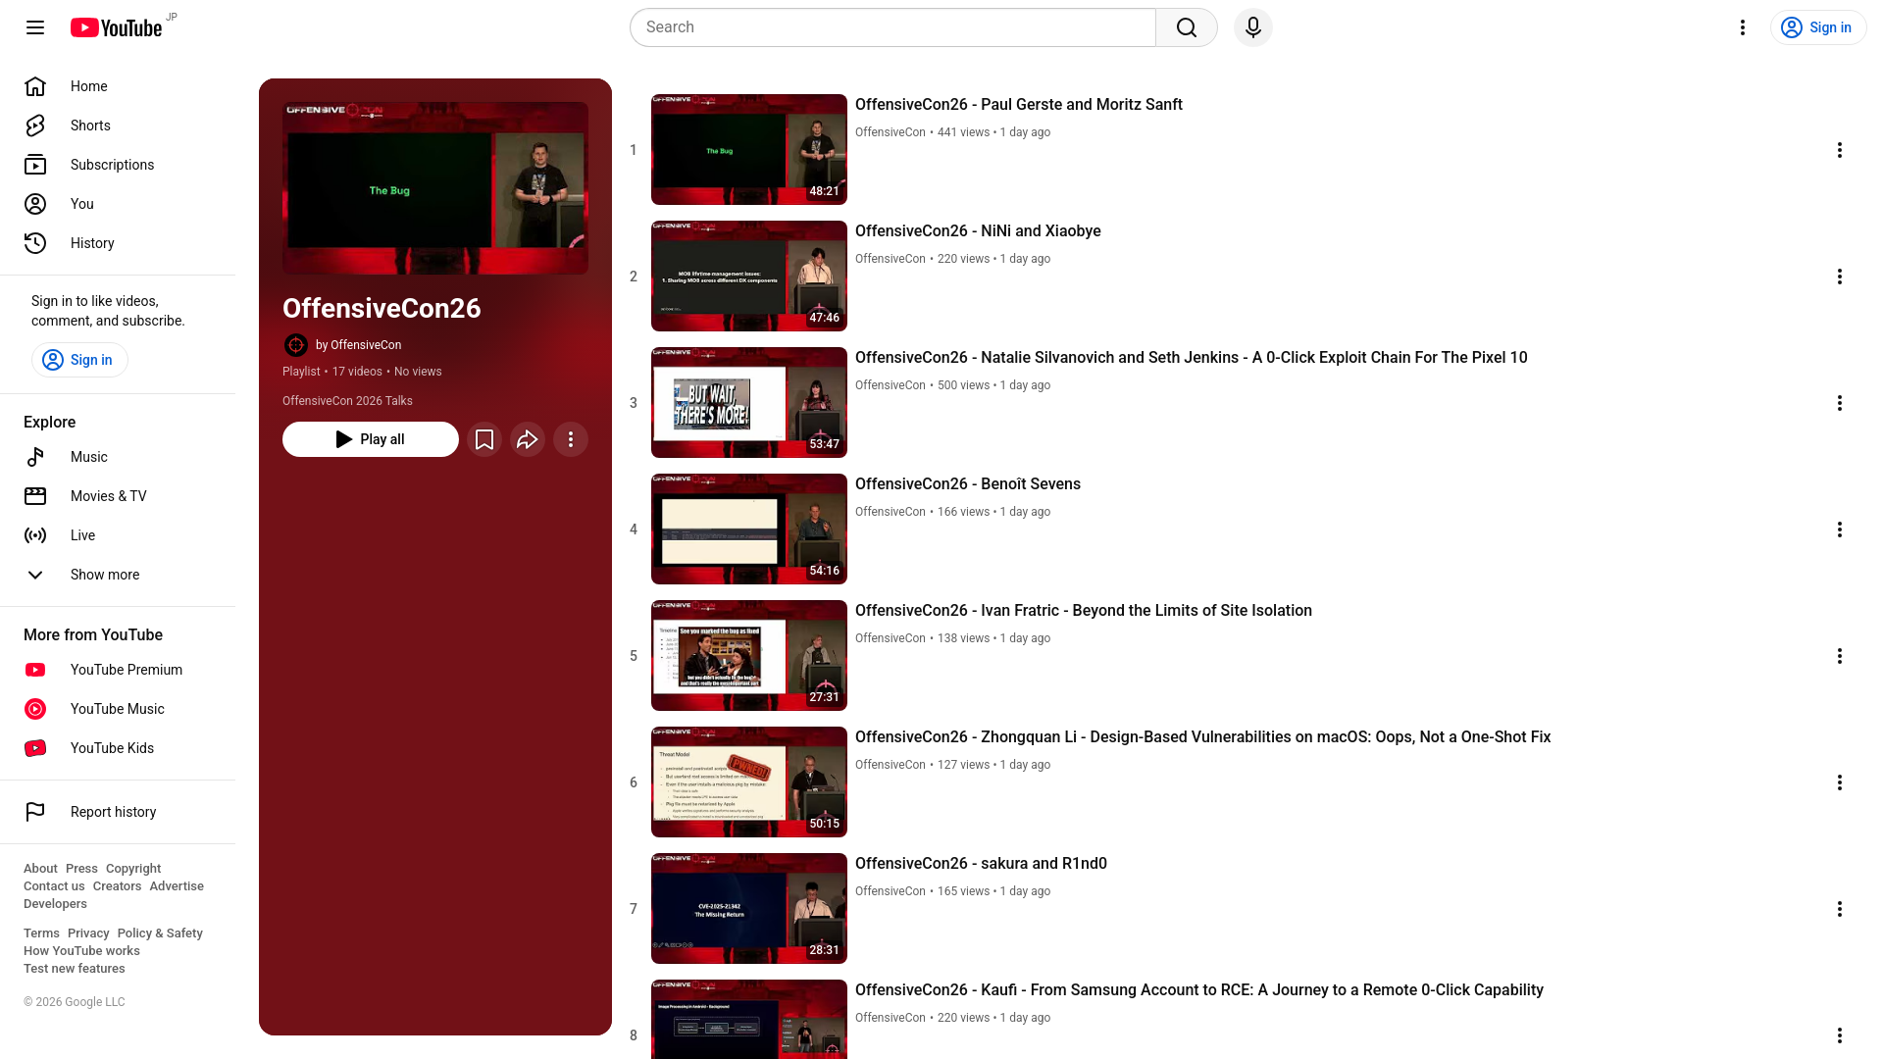Image resolution: width=1883 pixels, height=1059 pixels.
Task: Open YouTube Music
Action: (118, 709)
